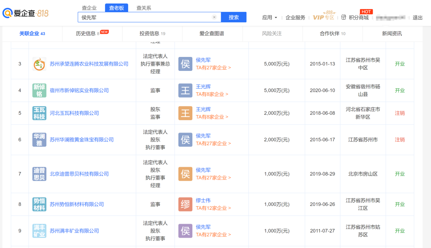Click the 积分商城 gift icon
Viewport: 431px width, 248px height.
pos(344,18)
